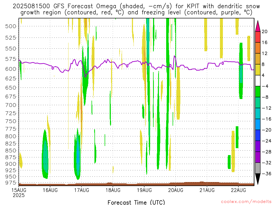Click the bright green -4 to -8 colorbar segment

click(258, 92)
